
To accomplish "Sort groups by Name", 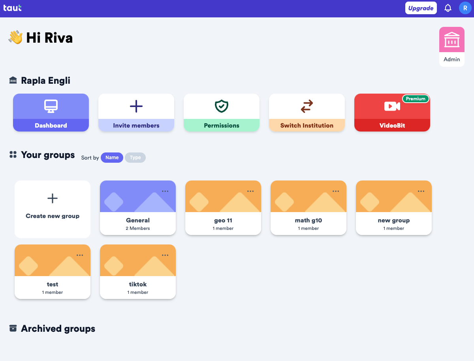I will (112, 158).
